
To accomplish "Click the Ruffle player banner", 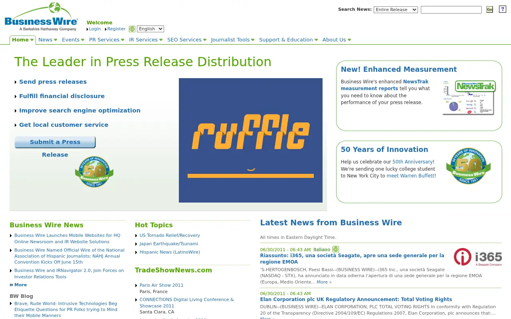I will 251,140.
